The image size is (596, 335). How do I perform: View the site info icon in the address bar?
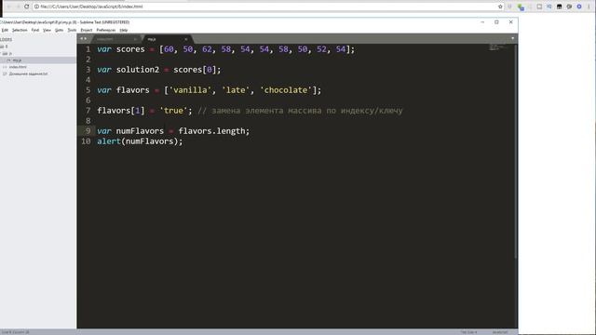[x=36, y=7]
